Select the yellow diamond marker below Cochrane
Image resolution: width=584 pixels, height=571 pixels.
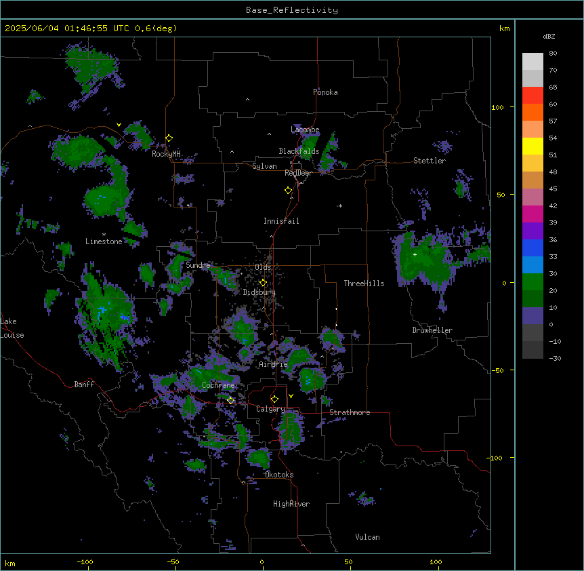coord(230,400)
